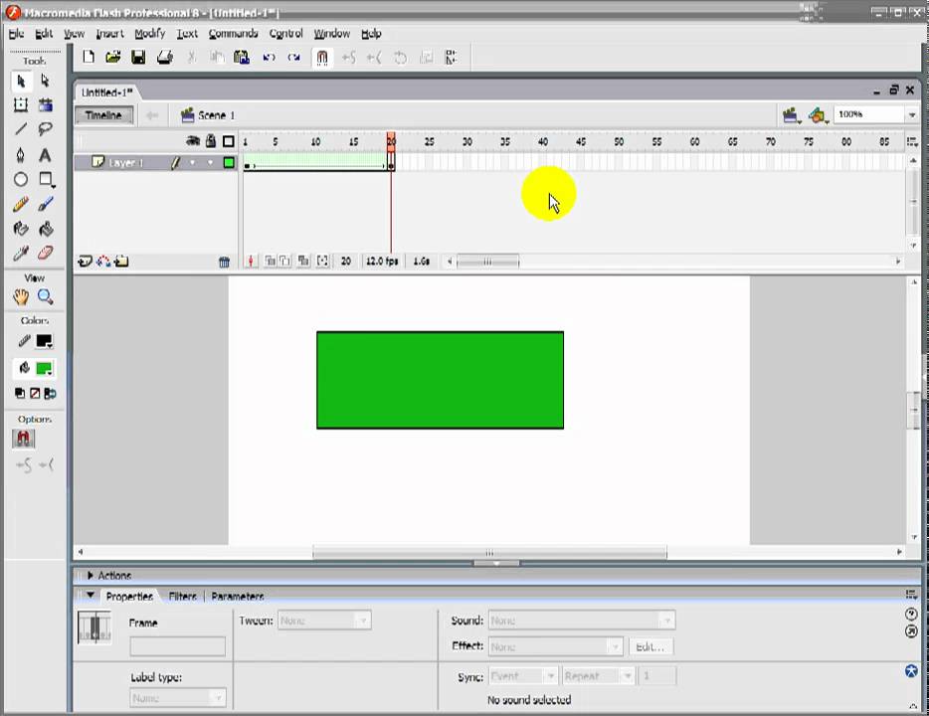Open the Modify Onion Markers menu
Screen dimensions: 929x716
322,261
